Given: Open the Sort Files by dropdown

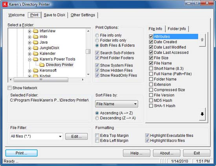Looking at the screenshot, I should pyautogui.click(x=117, y=104).
